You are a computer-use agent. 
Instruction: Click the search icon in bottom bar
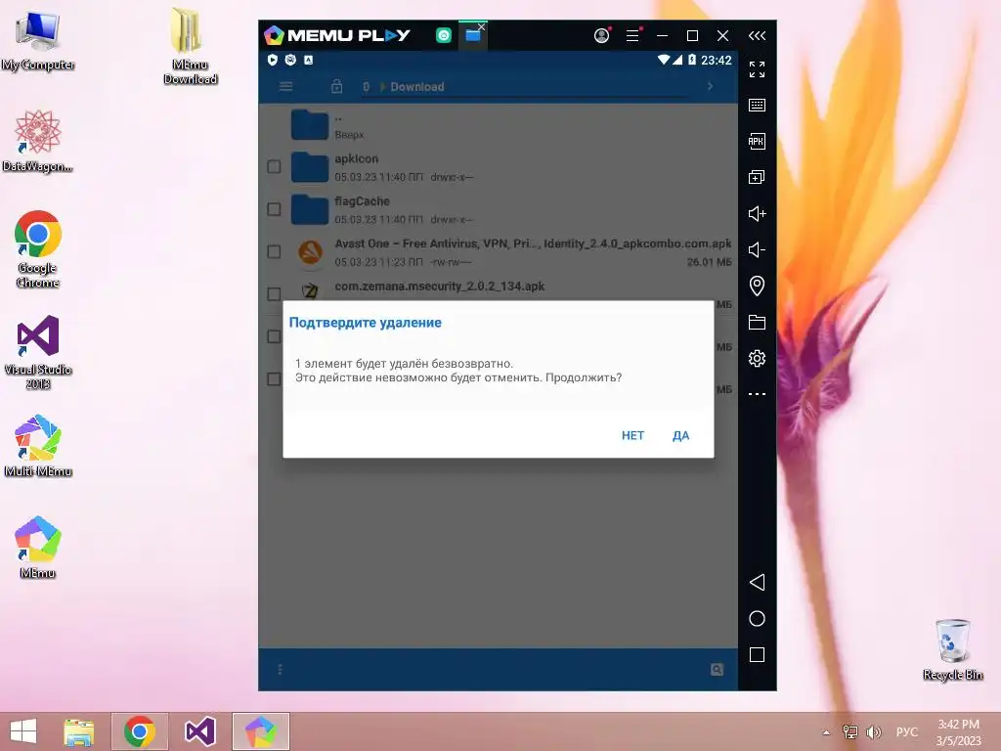pyautogui.click(x=717, y=669)
